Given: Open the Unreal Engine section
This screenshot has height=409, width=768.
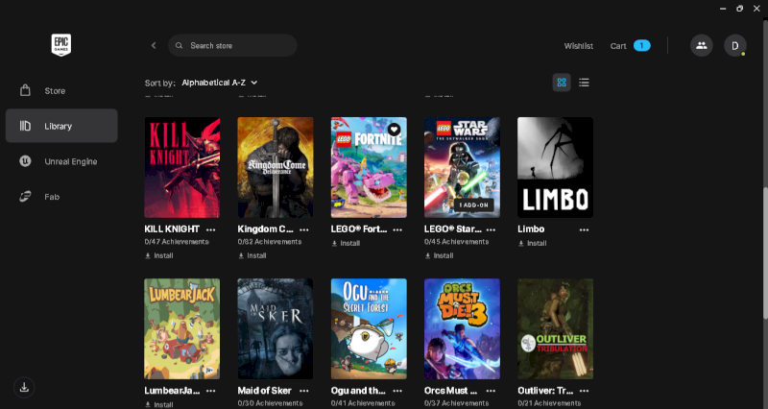Looking at the screenshot, I should coord(61,161).
